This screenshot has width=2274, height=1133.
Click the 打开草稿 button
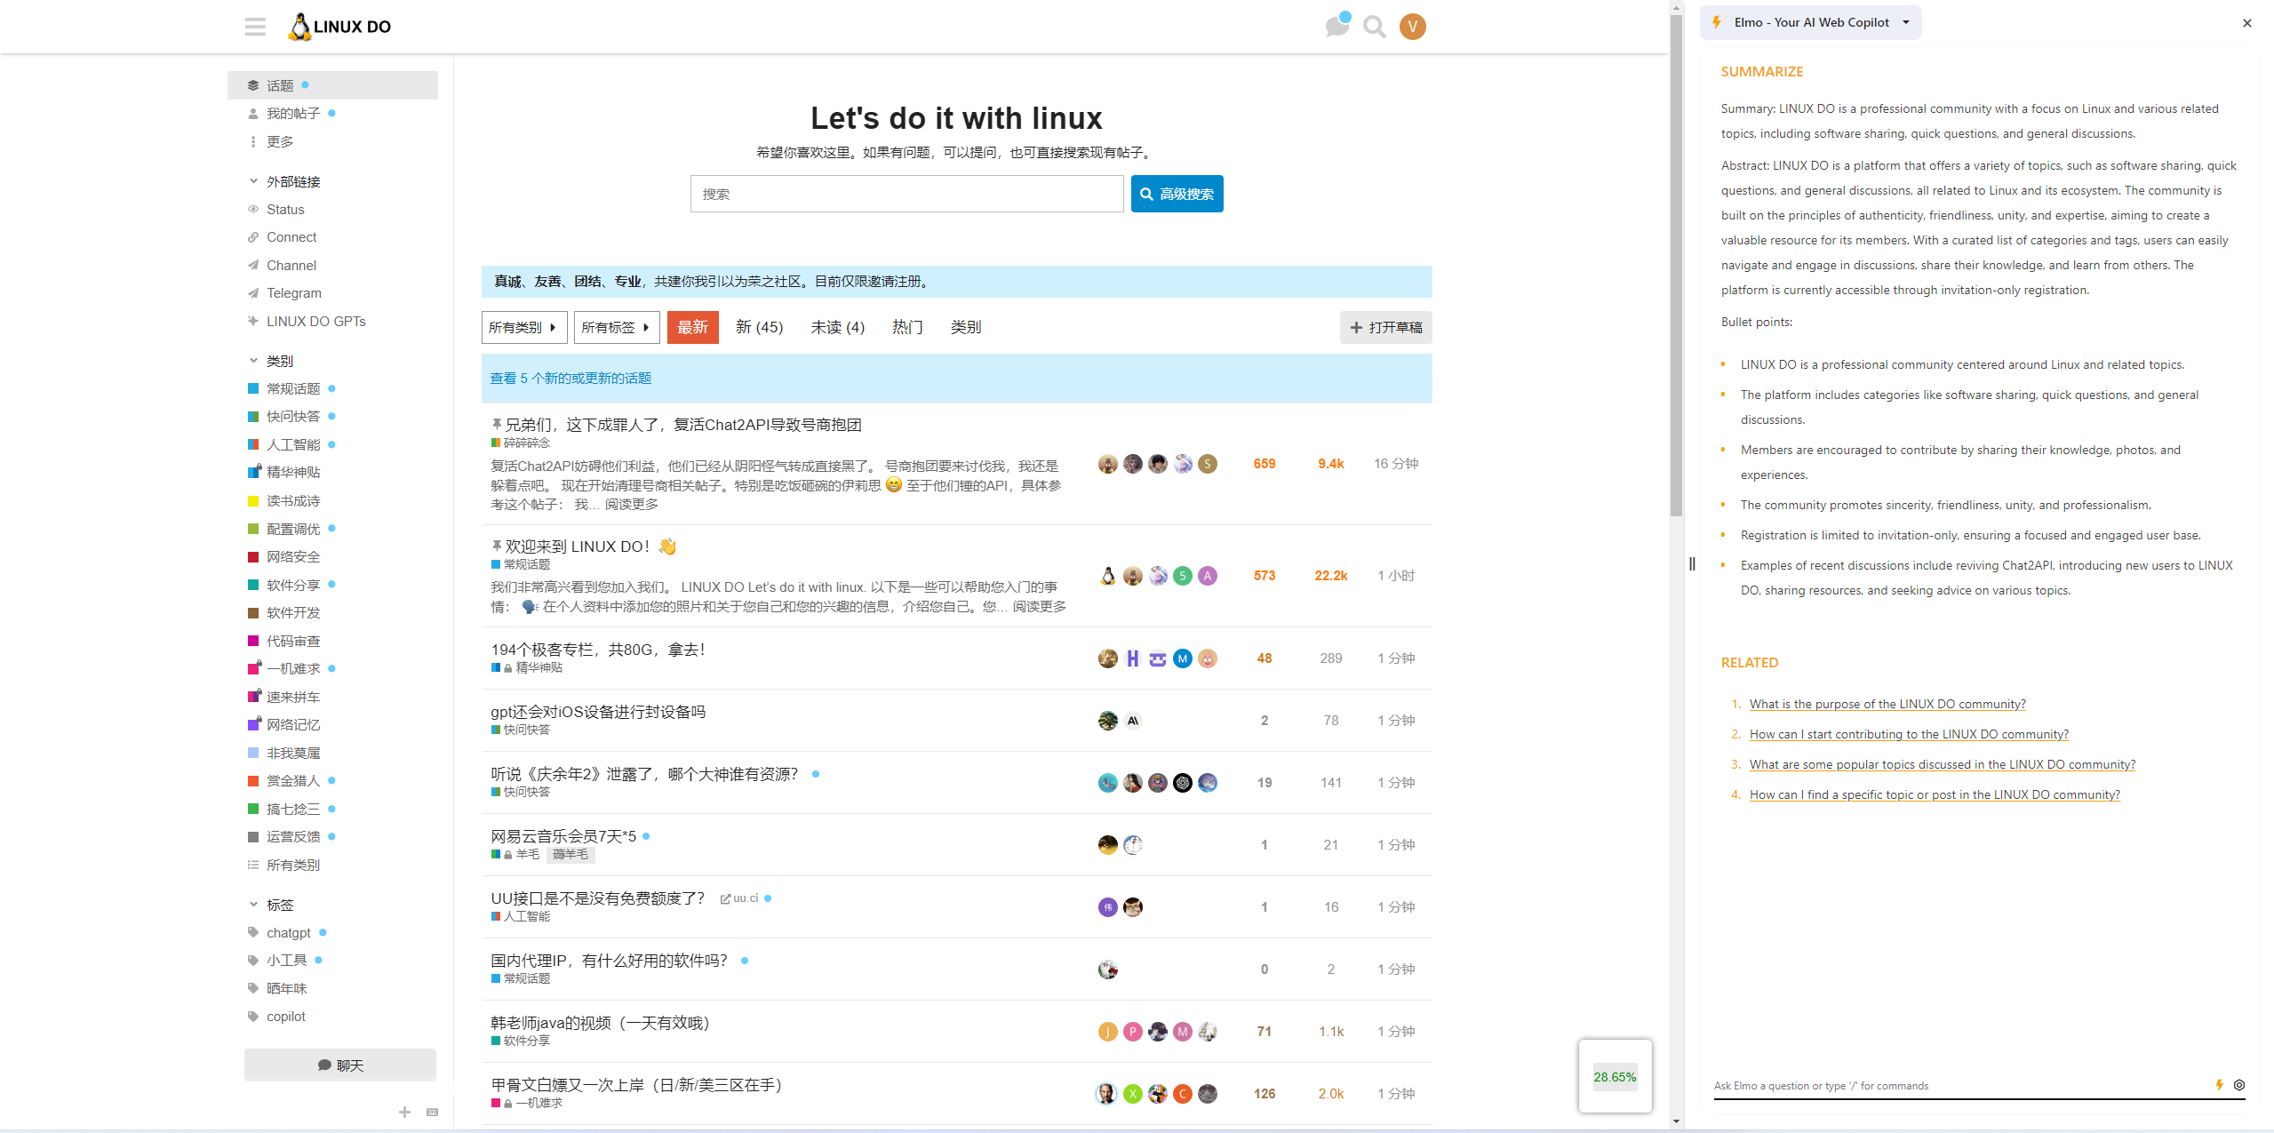[1385, 328]
